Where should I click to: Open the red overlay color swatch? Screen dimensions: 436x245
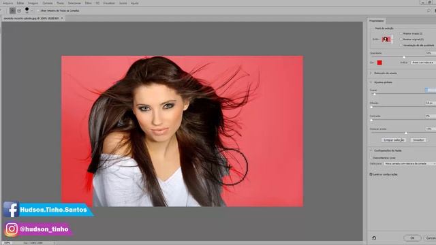379,63
